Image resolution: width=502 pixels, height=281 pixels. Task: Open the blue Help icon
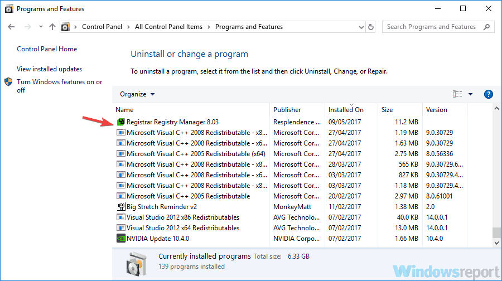coord(488,94)
